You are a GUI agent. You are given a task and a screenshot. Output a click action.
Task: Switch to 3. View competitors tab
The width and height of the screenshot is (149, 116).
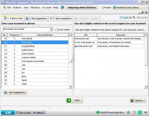(x=60, y=18)
